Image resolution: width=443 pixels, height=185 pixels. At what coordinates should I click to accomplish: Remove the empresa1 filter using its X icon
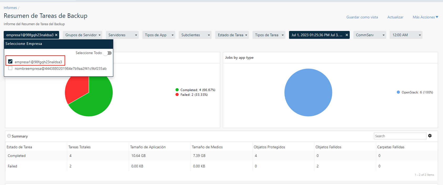click(x=56, y=35)
